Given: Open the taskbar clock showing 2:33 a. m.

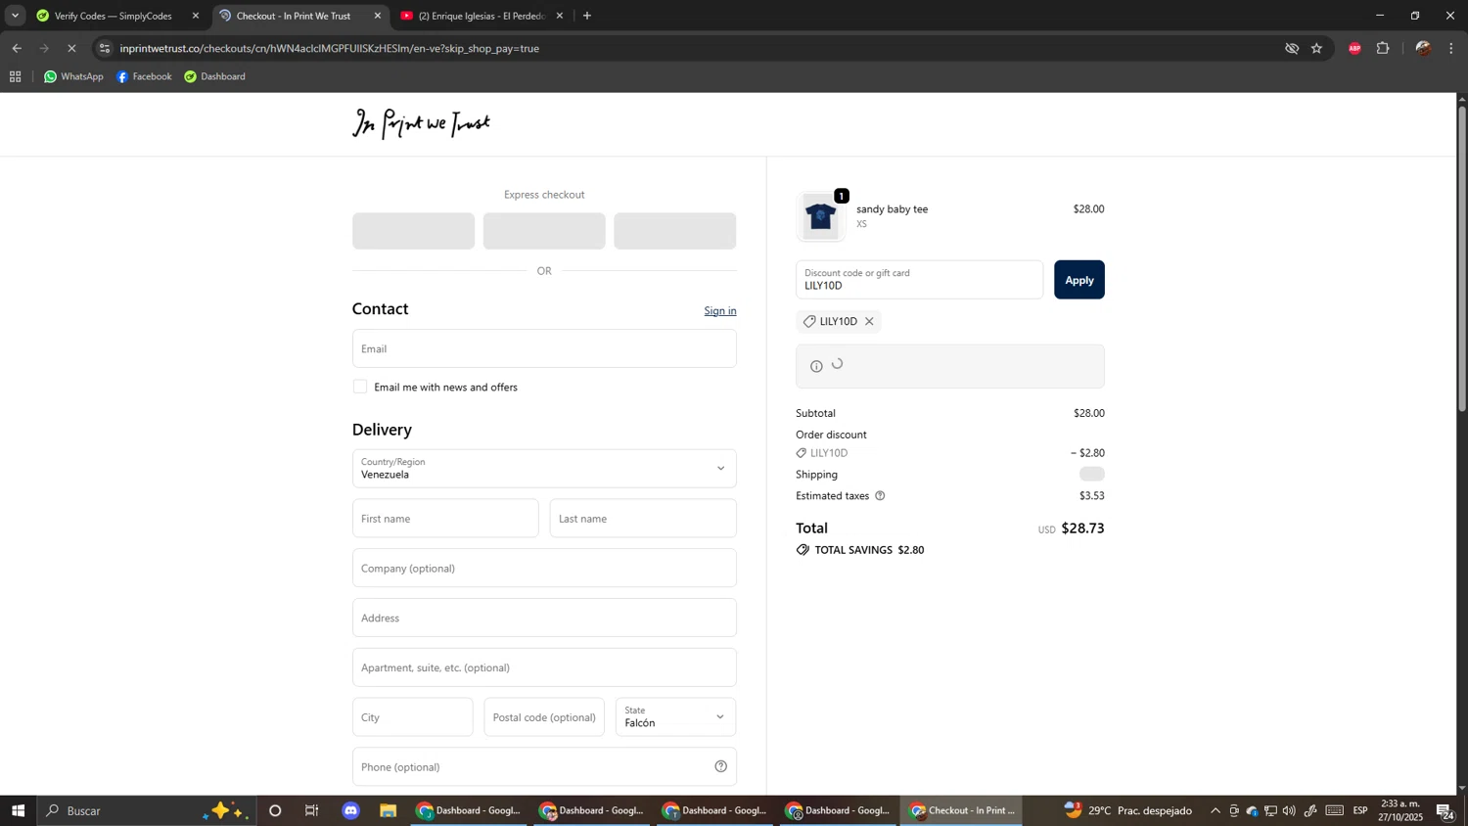Looking at the screenshot, I should (1401, 810).
